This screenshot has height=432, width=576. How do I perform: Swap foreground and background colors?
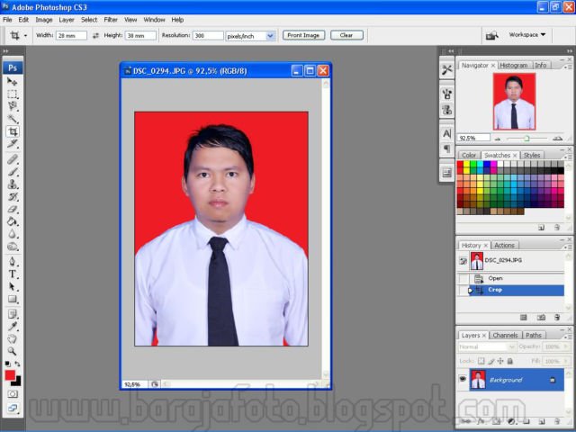click(17, 364)
